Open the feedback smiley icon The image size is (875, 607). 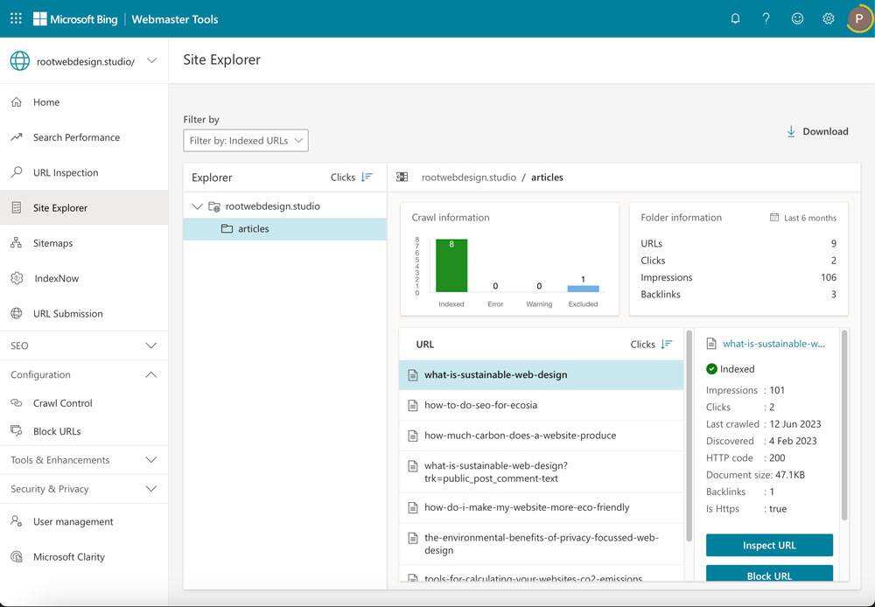click(x=797, y=18)
